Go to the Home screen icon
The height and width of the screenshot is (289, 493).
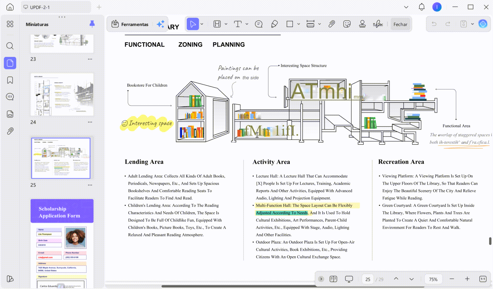pos(10,7)
